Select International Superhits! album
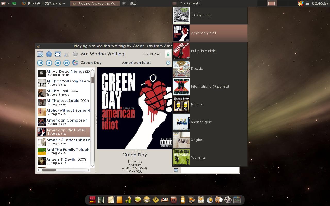Screen dimensions: 330x206 click(210, 87)
